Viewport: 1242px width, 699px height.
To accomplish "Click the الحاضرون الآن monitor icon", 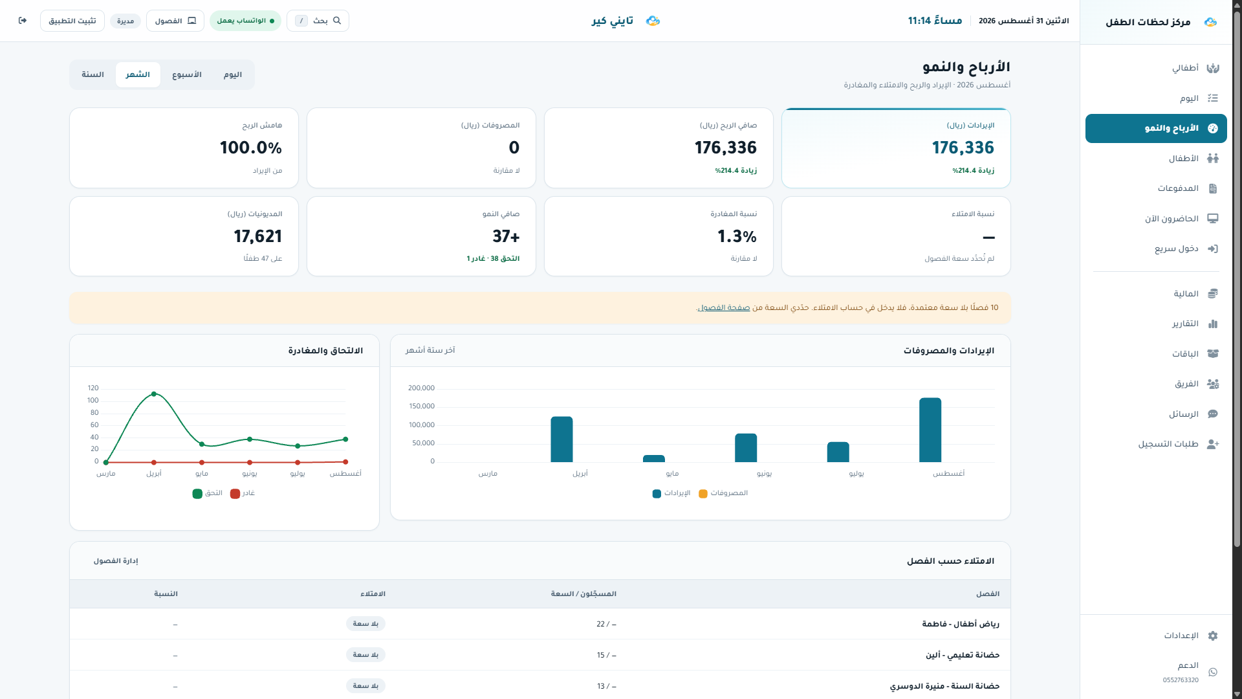I will (1213, 219).
